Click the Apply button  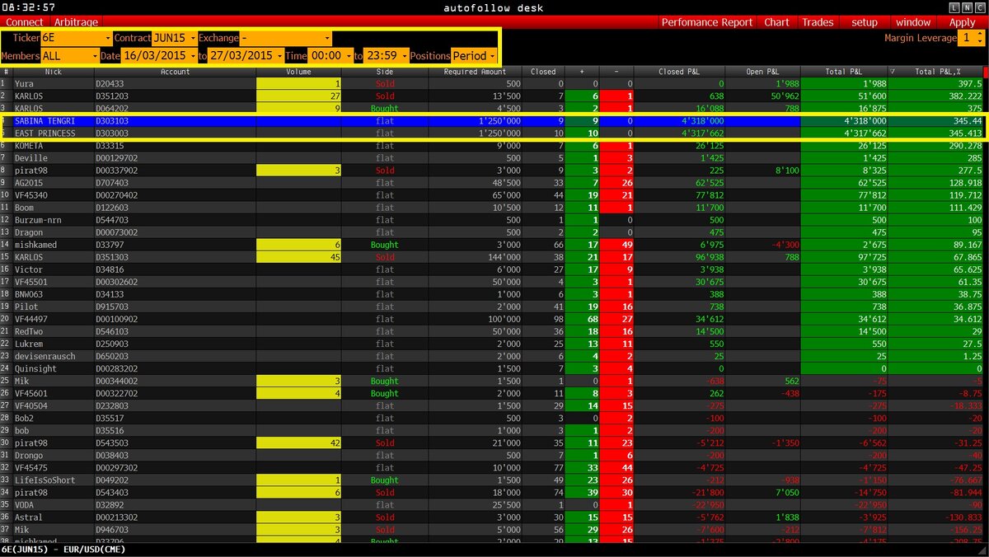[x=962, y=22]
